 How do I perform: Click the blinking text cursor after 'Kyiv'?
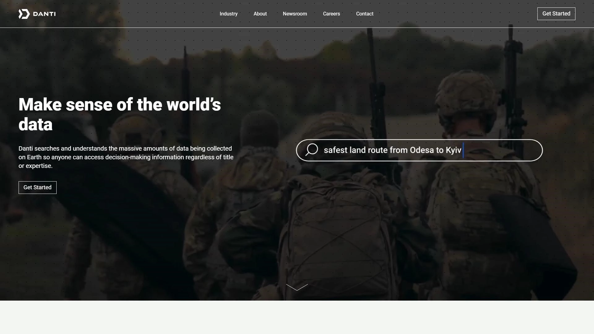click(463, 150)
